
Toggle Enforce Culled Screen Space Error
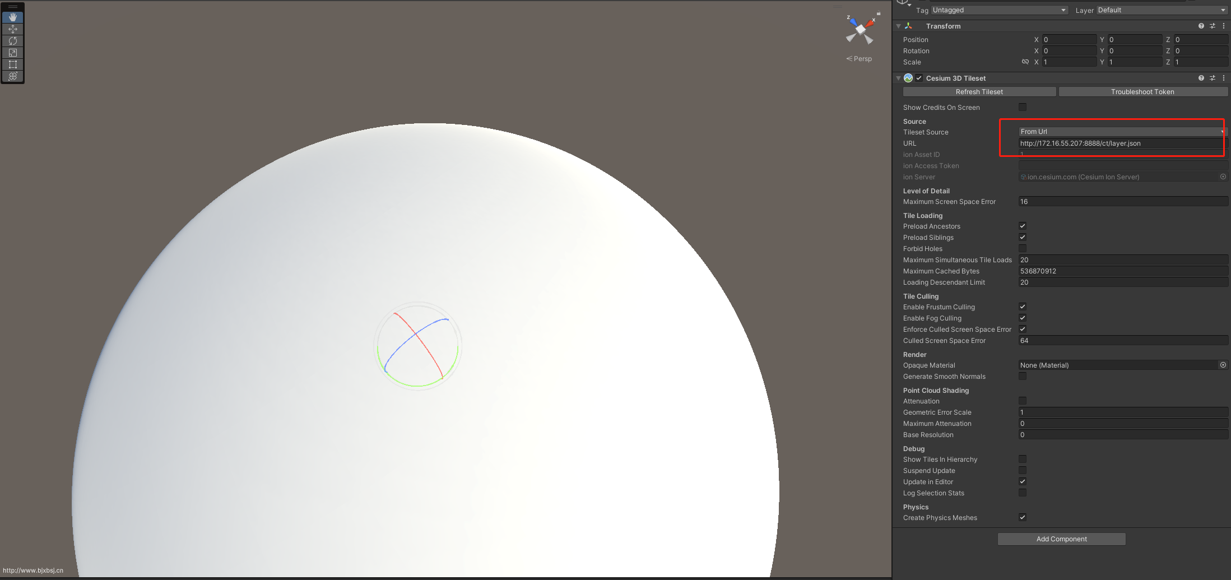coord(1023,329)
